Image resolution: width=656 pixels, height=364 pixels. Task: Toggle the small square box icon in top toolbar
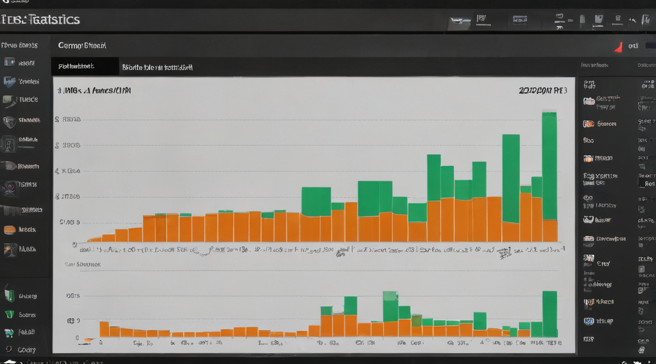pos(618,19)
